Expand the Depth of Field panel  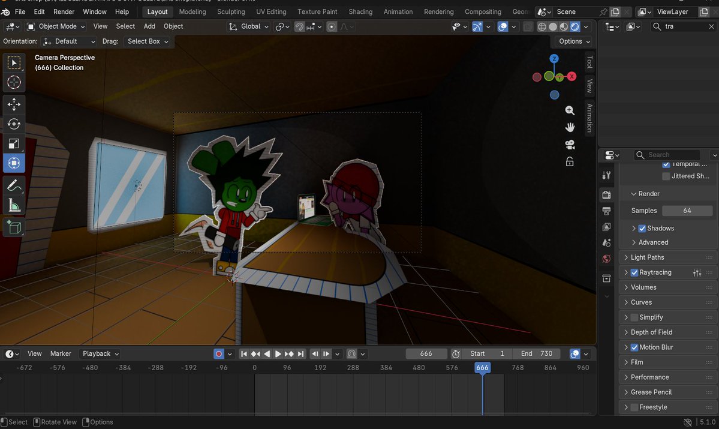pyautogui.click(x=651, y=332)
